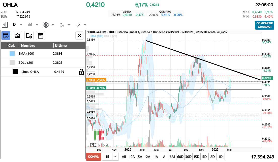
Task: Collapse the left side panel
Action: click(5, 25)
